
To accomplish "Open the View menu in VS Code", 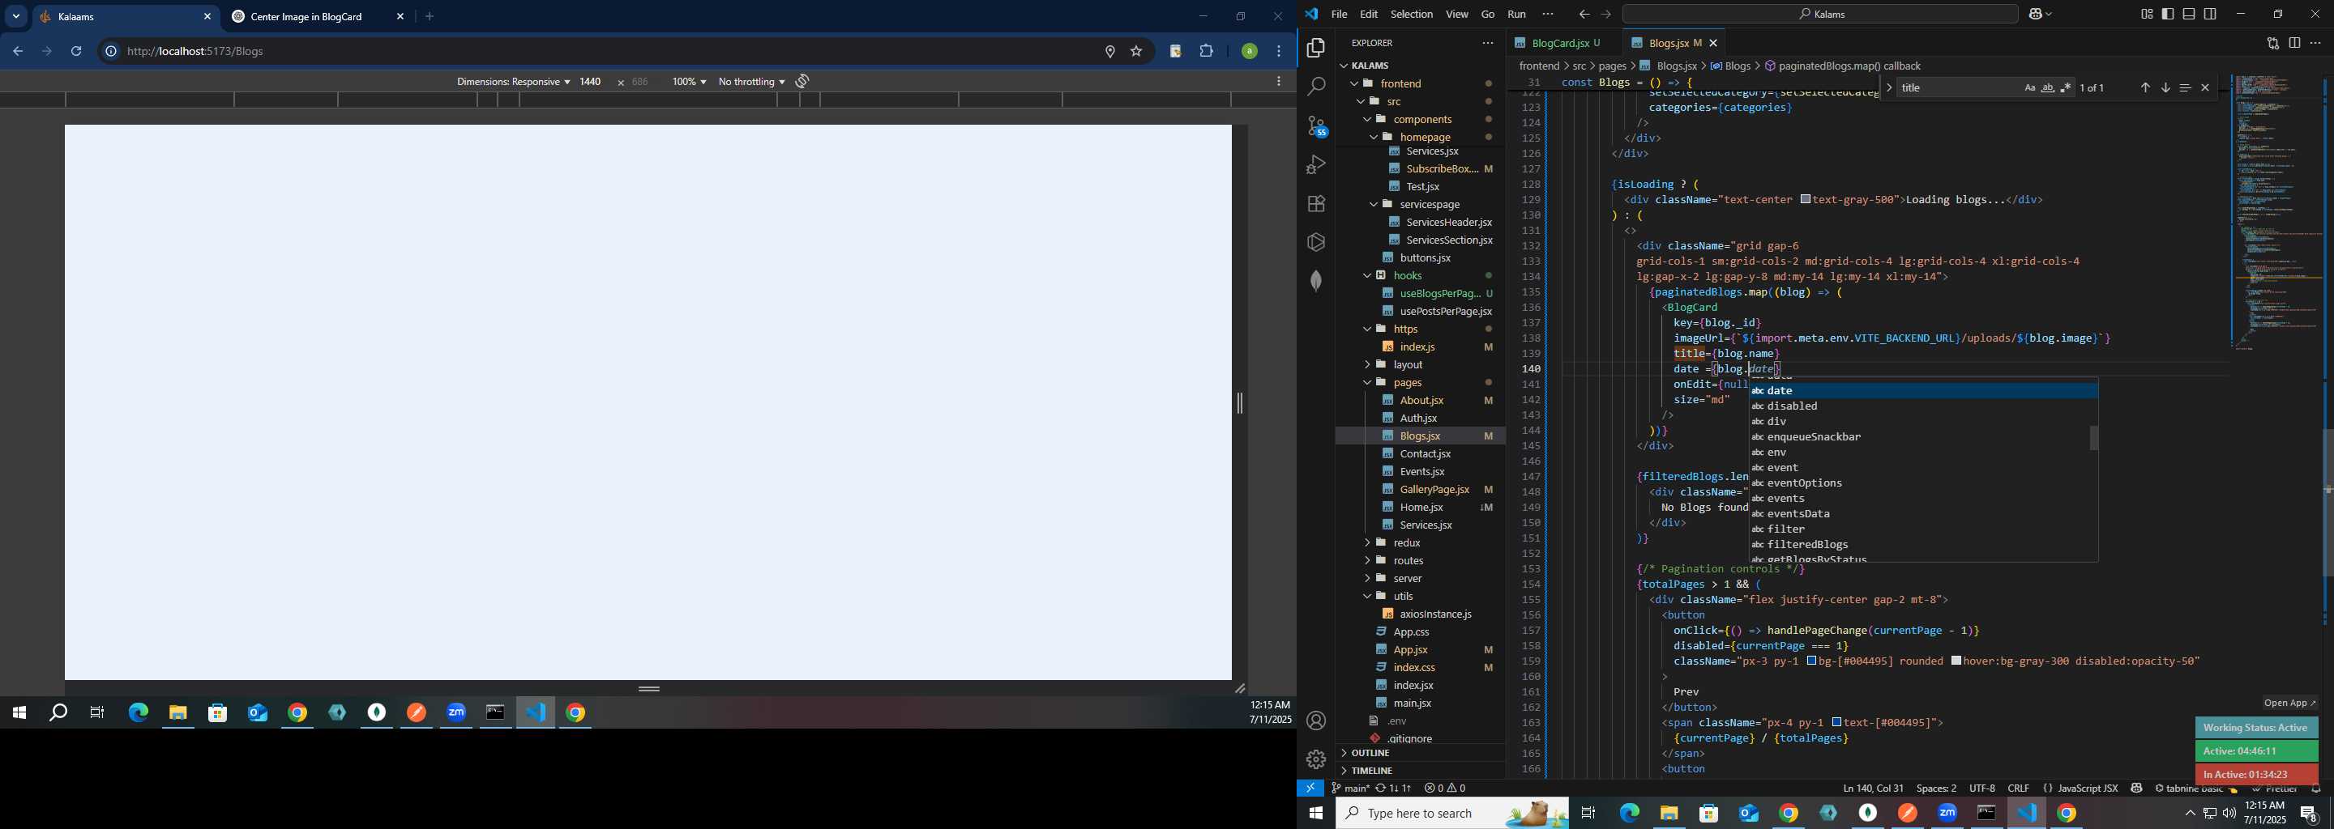I will [x=1456, y=15].
